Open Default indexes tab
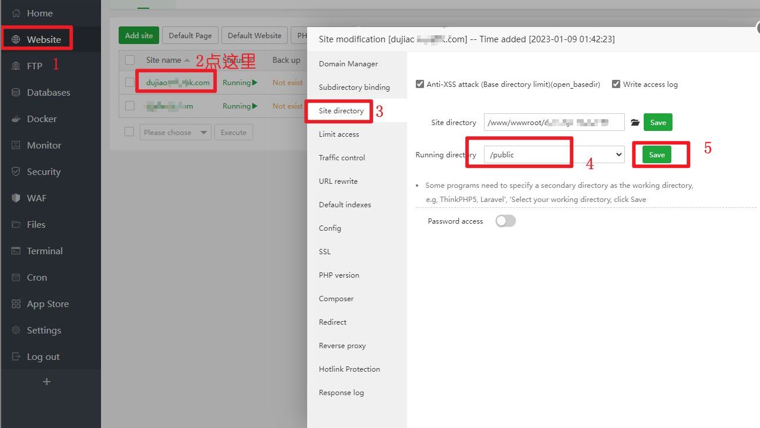 coord(345,204)
